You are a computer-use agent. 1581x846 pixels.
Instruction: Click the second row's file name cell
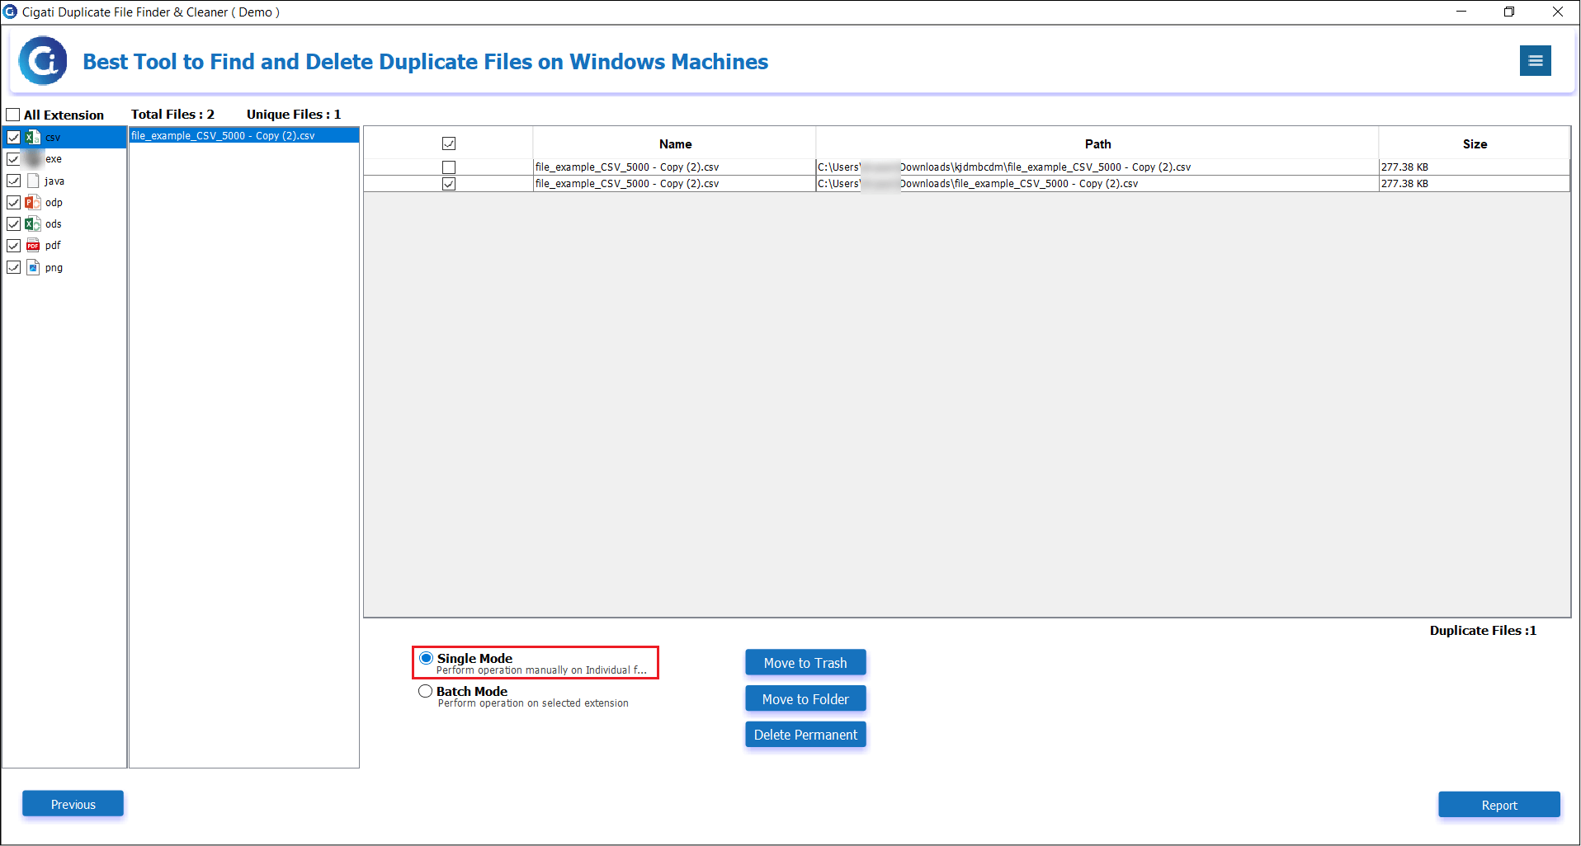(x=674, y=184)
